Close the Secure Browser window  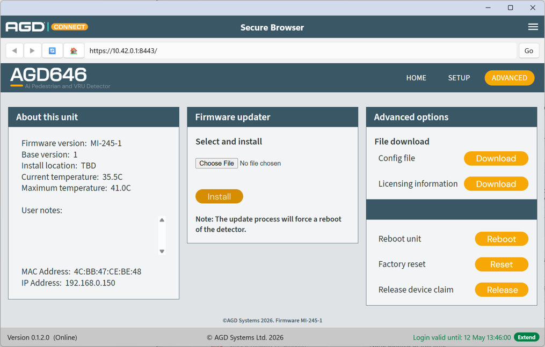533,8
